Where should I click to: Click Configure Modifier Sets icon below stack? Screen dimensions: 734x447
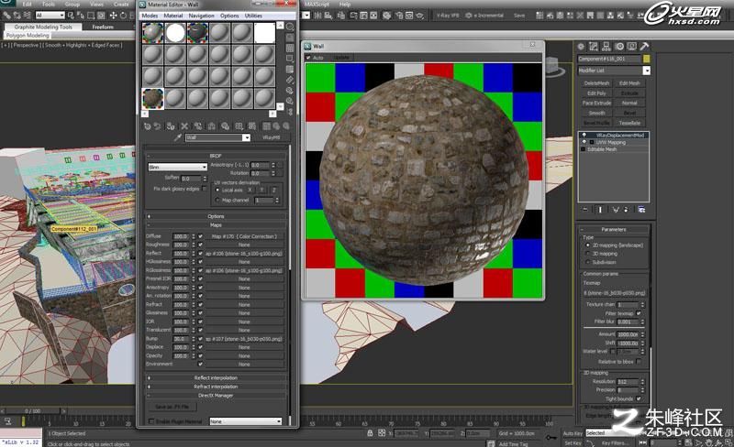click(641, 210)
